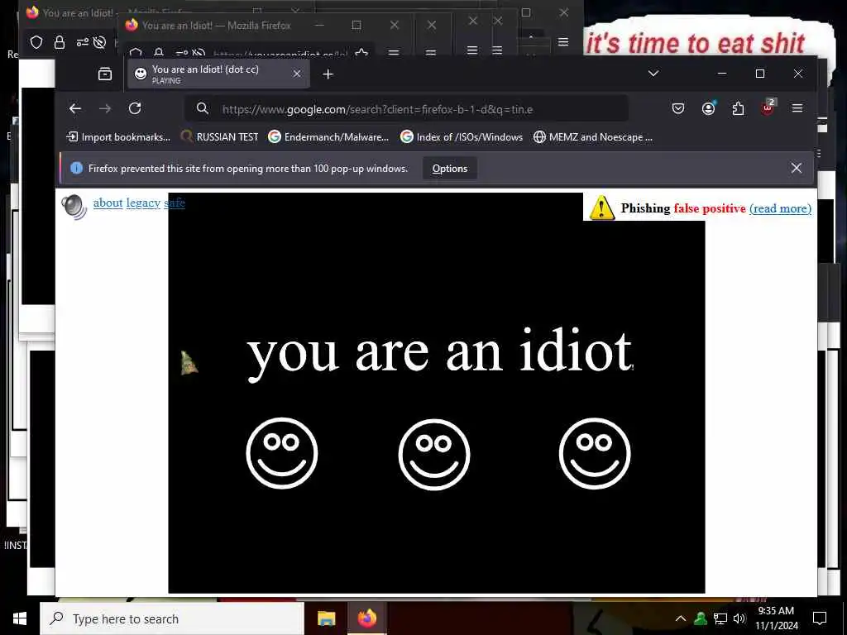Maximize the front Firefox window

(x=760, y=74)
